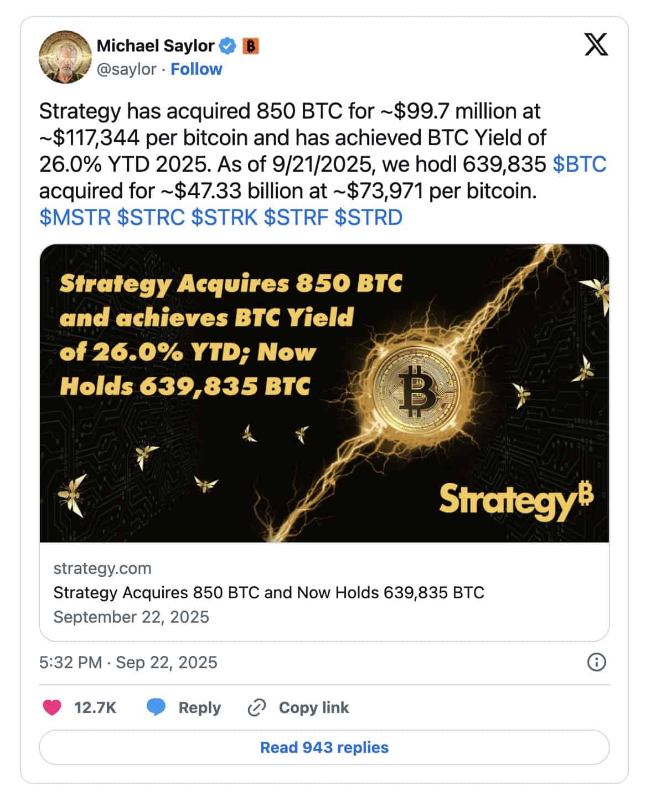Image resolution: width=651 pixels, height=800 pixels.
Task: Click the Michael Saylor display name
Action: click(x=156, y=46)
